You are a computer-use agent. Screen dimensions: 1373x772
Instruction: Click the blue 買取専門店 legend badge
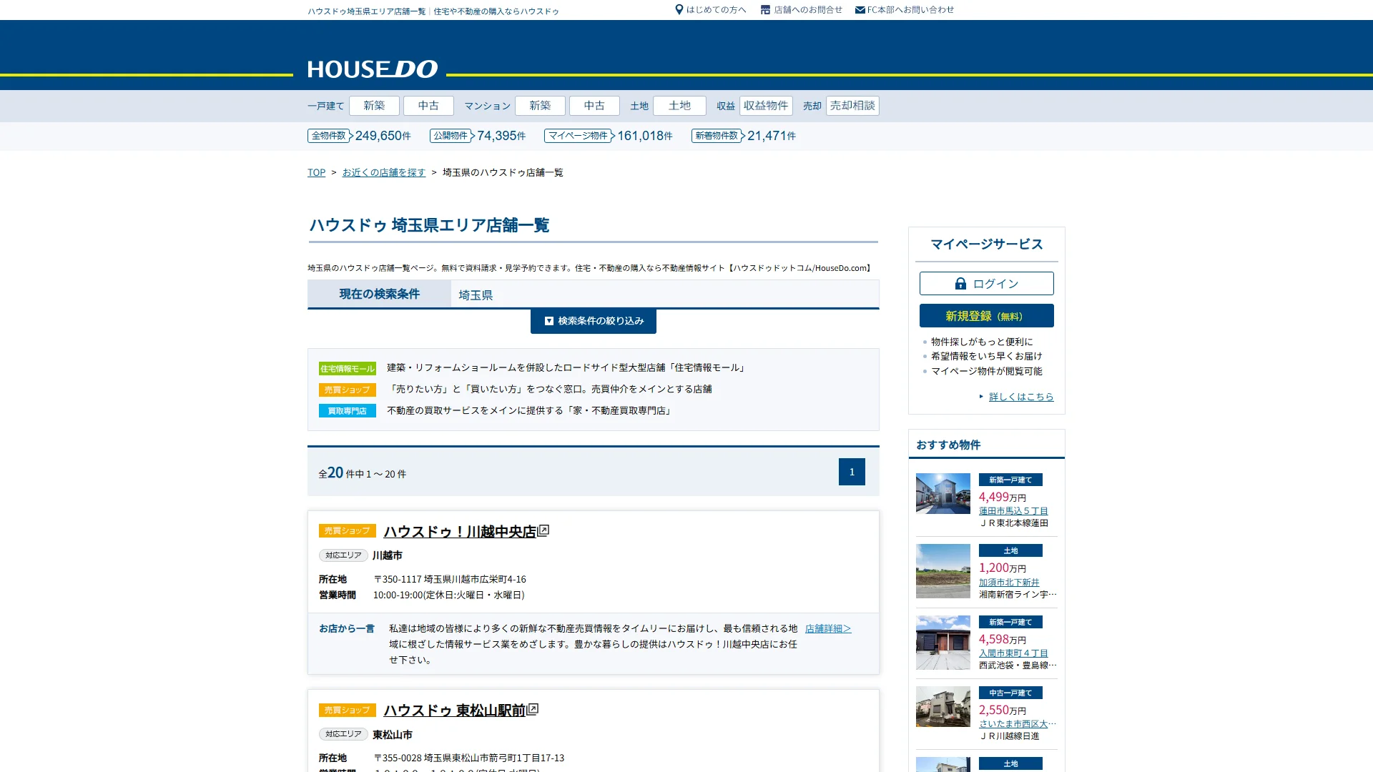click(x=347, y=411)
